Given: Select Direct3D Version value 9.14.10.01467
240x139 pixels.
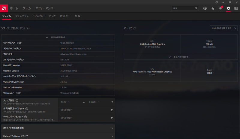Looking at the screenshot, I should pyautogui.click(x=66, y=65).
